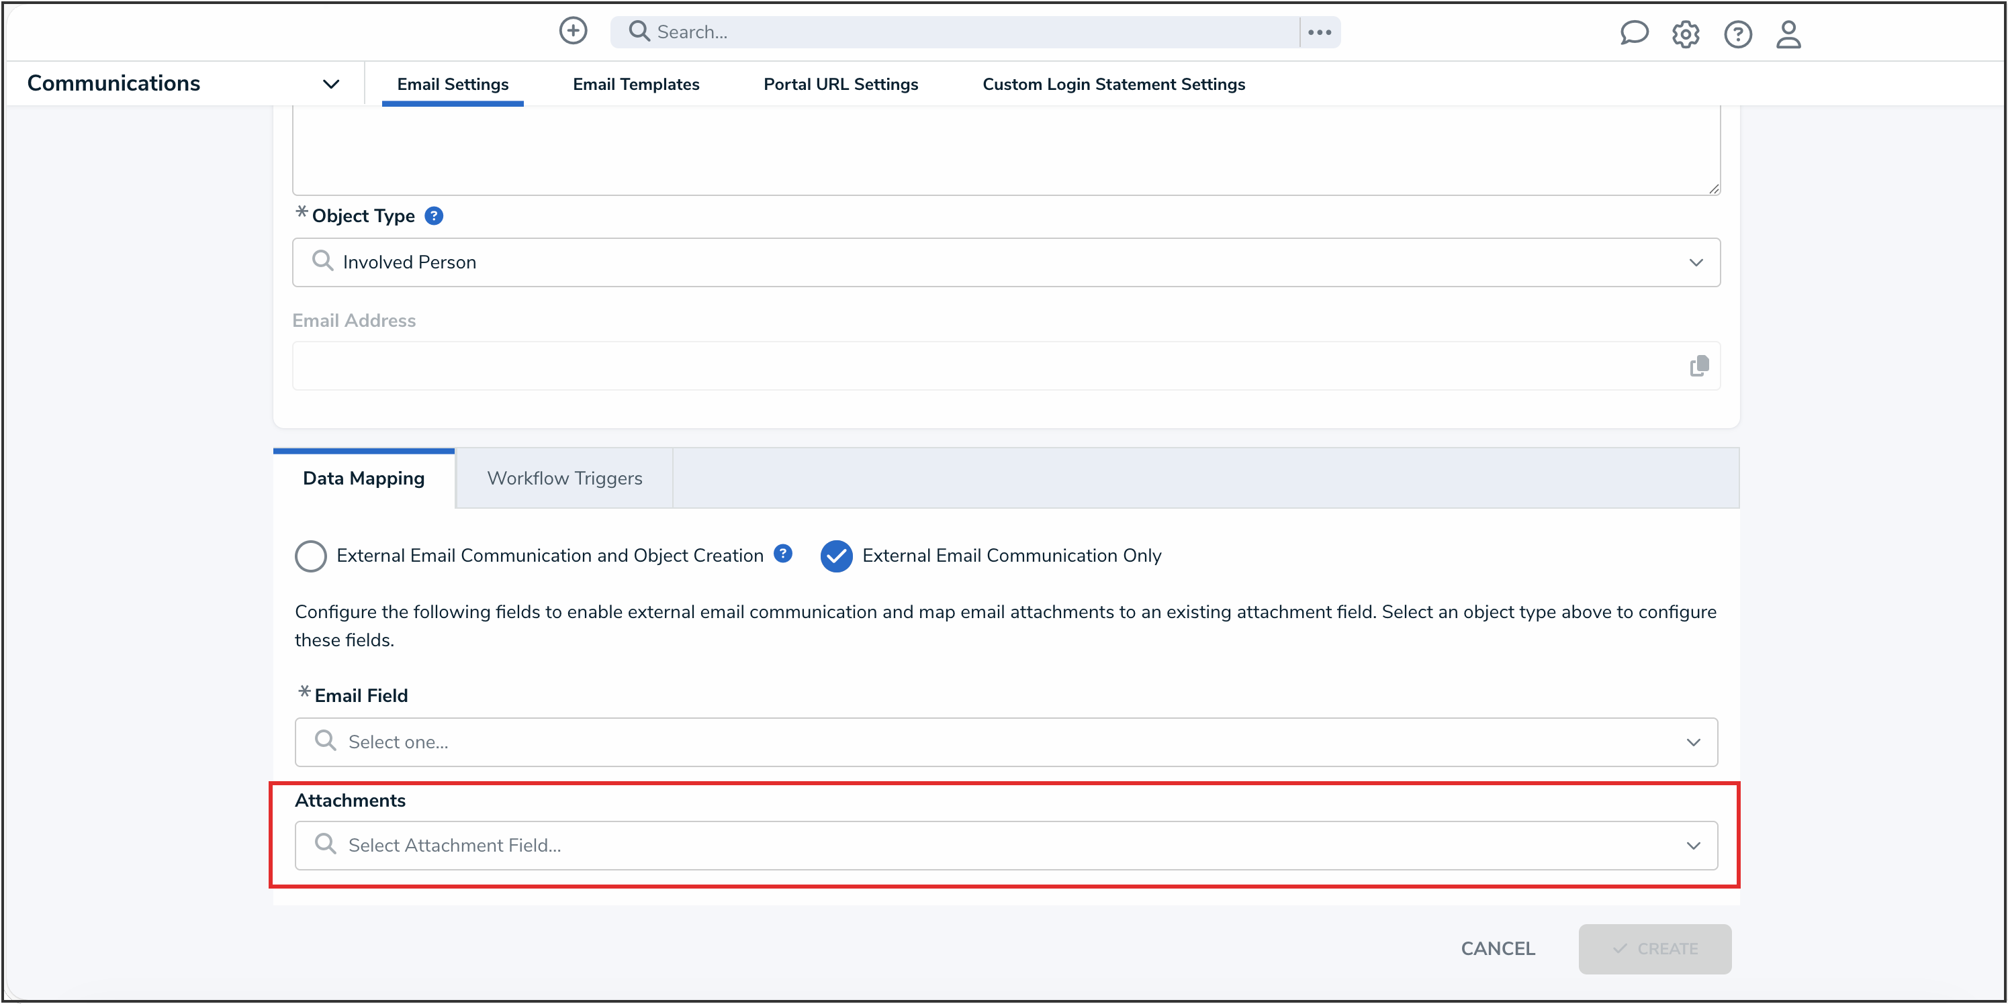Select External Email Communication and Object Creation
Image resolution: width=2008 pixels, height=1004 pixels.
pyautogui.click(x=311, y=556)
